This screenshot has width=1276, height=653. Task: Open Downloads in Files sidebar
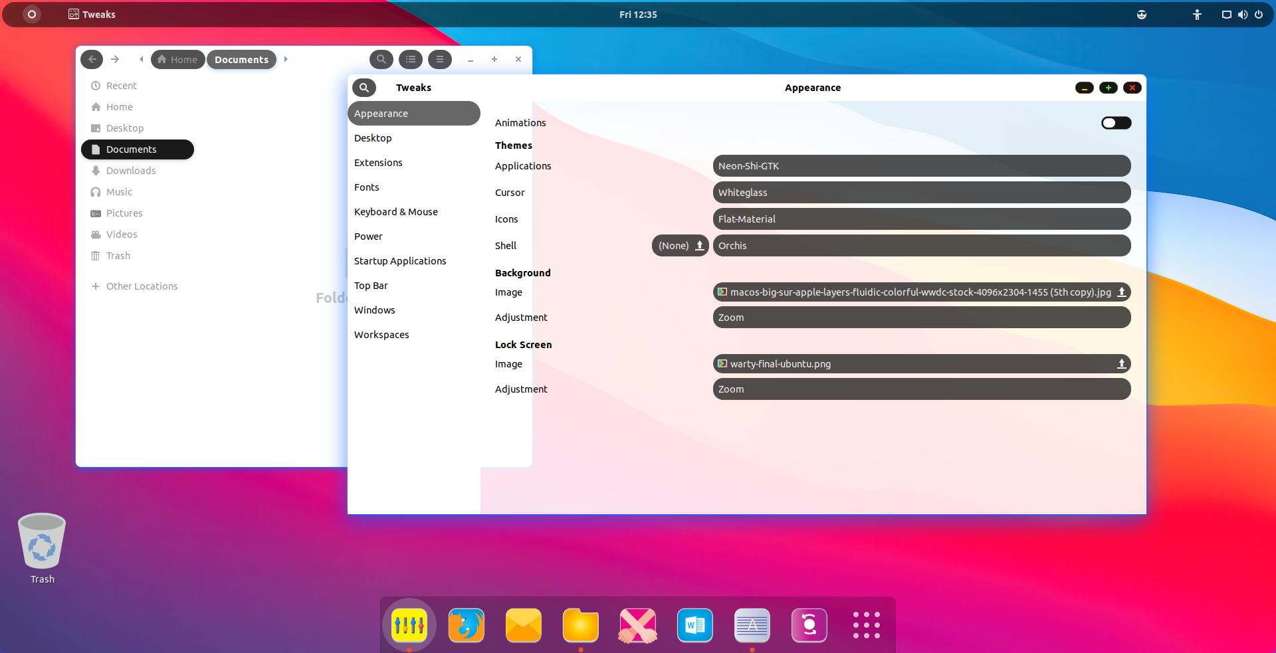click(138, 171)
